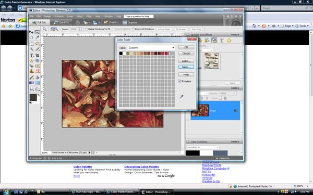Select the Zoom tool in the toolbox
This screenshot has height=195, width=313.
pyautogui.click(x=37, y=32)
